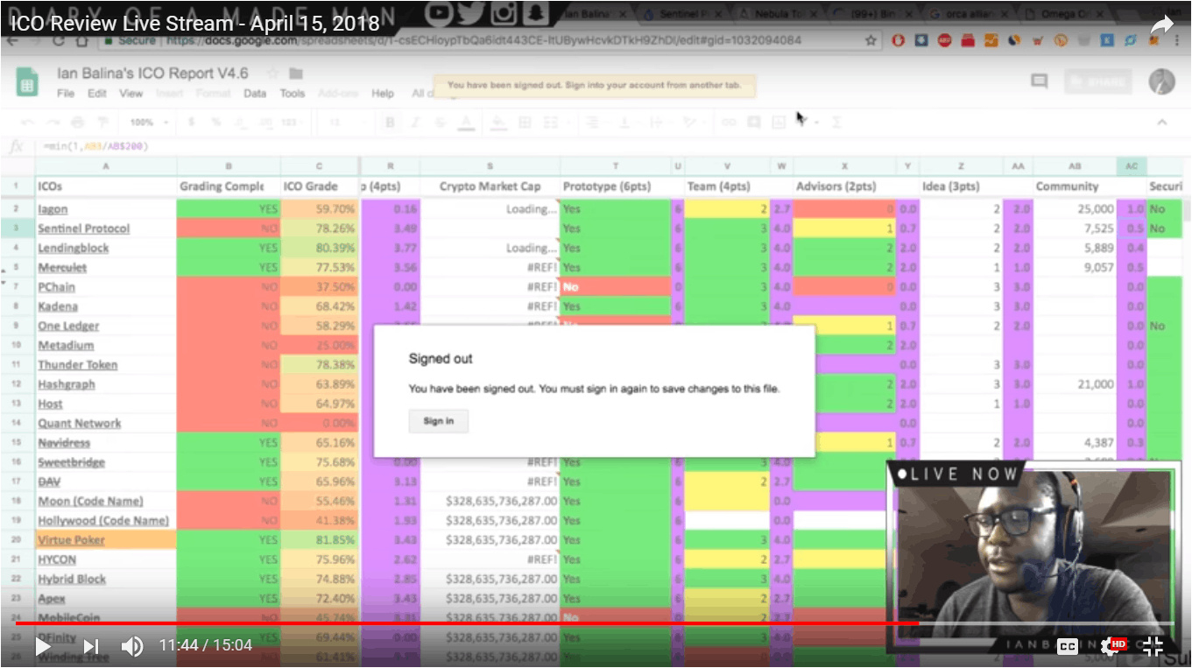The width and height of the screenshot is (1192, 668).
Task: Open the text color picker
Action: point(466,123)
